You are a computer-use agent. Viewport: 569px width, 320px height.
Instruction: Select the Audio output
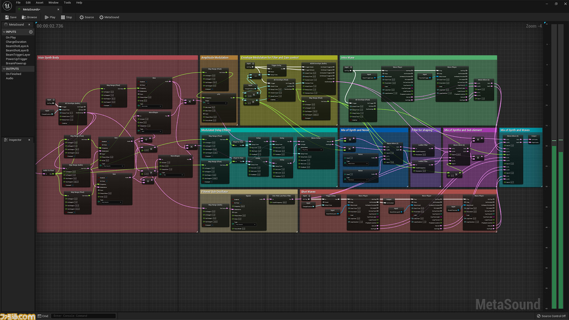pos(9,78)
